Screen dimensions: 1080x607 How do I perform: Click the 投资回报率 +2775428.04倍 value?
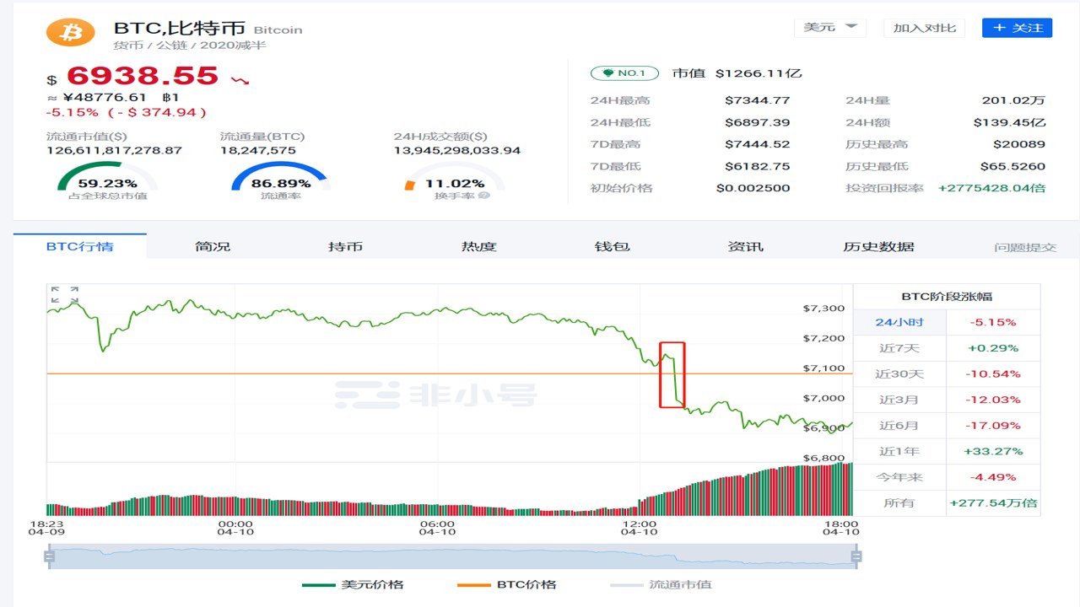coord(992,188)
